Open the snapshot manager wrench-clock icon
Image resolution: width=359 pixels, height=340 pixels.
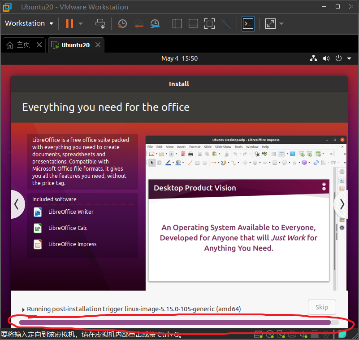(x=155, y=24)
